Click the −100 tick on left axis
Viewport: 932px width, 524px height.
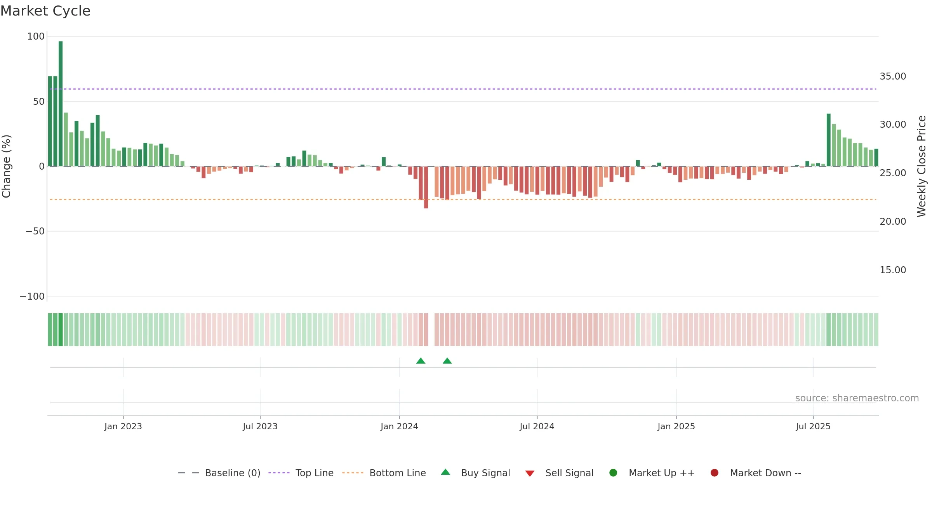coord(32,297)
